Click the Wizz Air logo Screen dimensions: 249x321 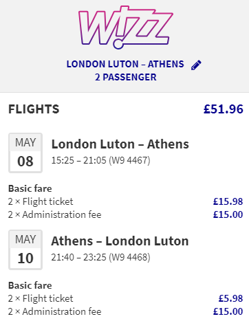click(x=125, y=27)
